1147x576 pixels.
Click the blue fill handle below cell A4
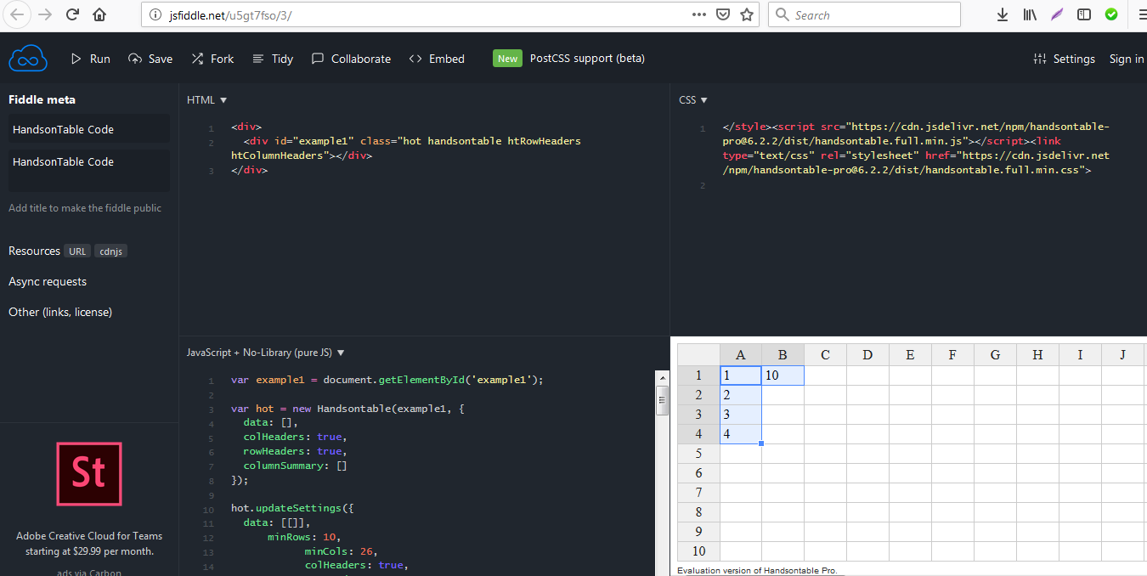tap(761, 443)
